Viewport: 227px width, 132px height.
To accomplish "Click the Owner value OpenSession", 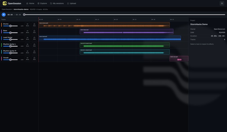I will (219, 29).
